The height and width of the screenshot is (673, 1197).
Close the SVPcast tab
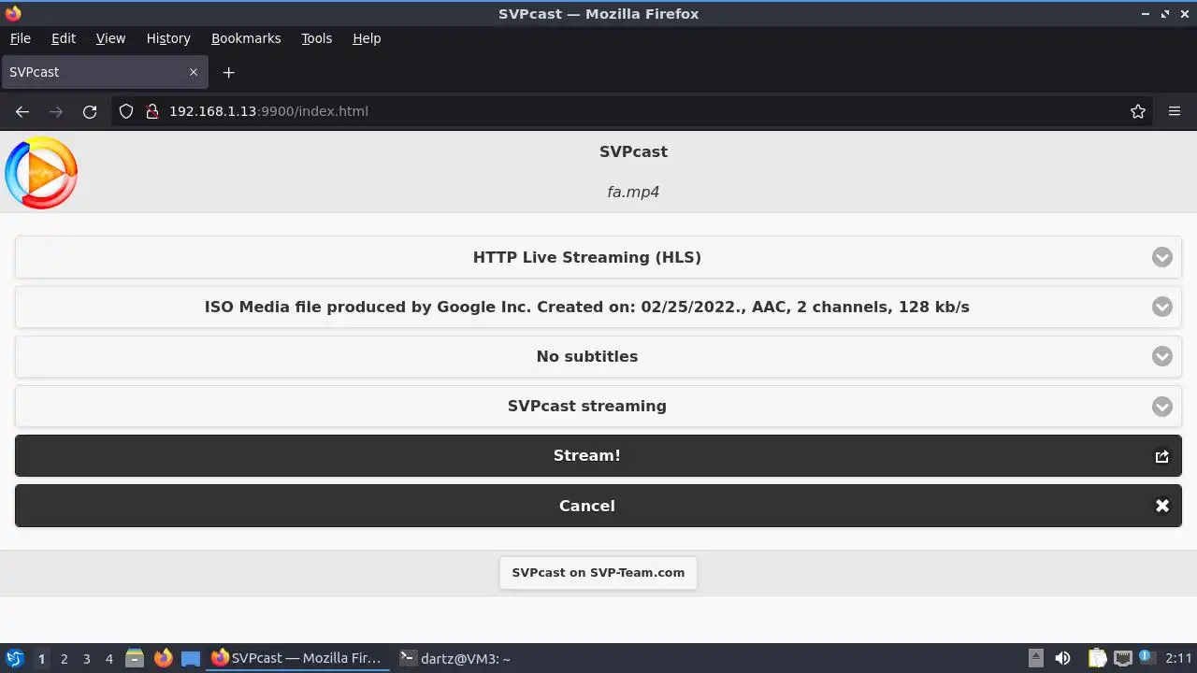[194, 72]
